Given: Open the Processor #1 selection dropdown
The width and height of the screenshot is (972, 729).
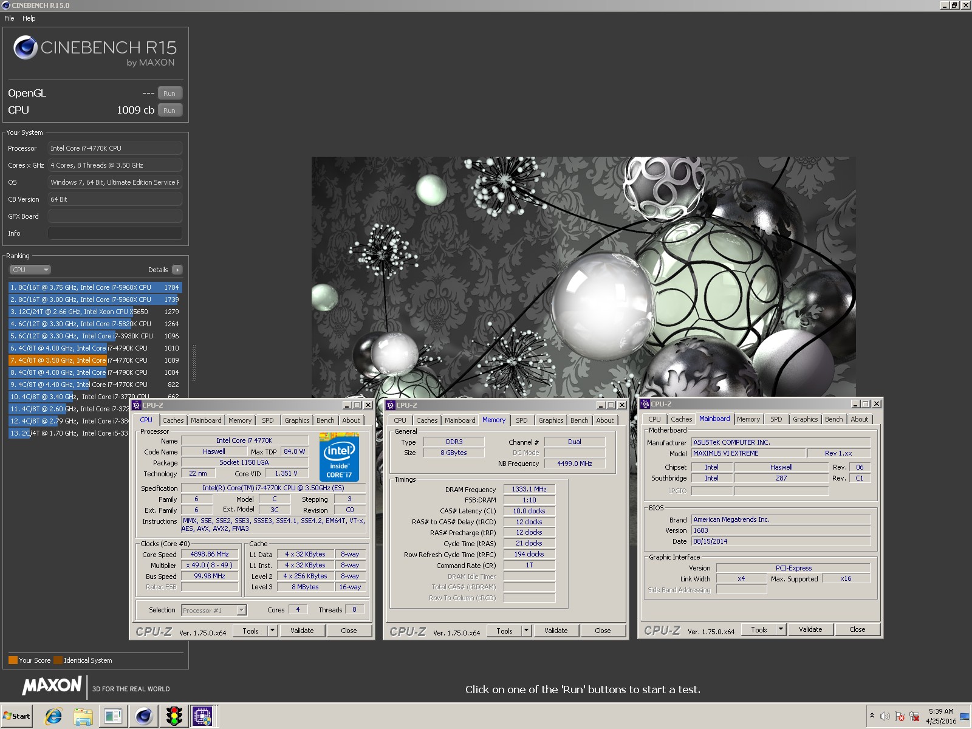Looking at the screenshot, I should [x=214, y=611].
